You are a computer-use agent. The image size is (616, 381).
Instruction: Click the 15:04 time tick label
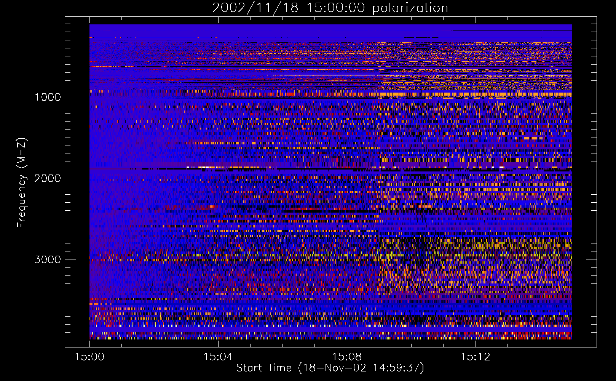(218, 357)
